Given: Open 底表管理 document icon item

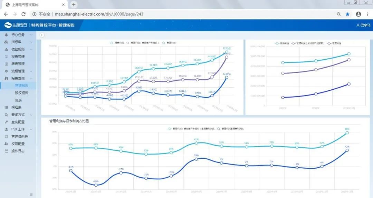Looking at the screenshot, I should 7,64.
